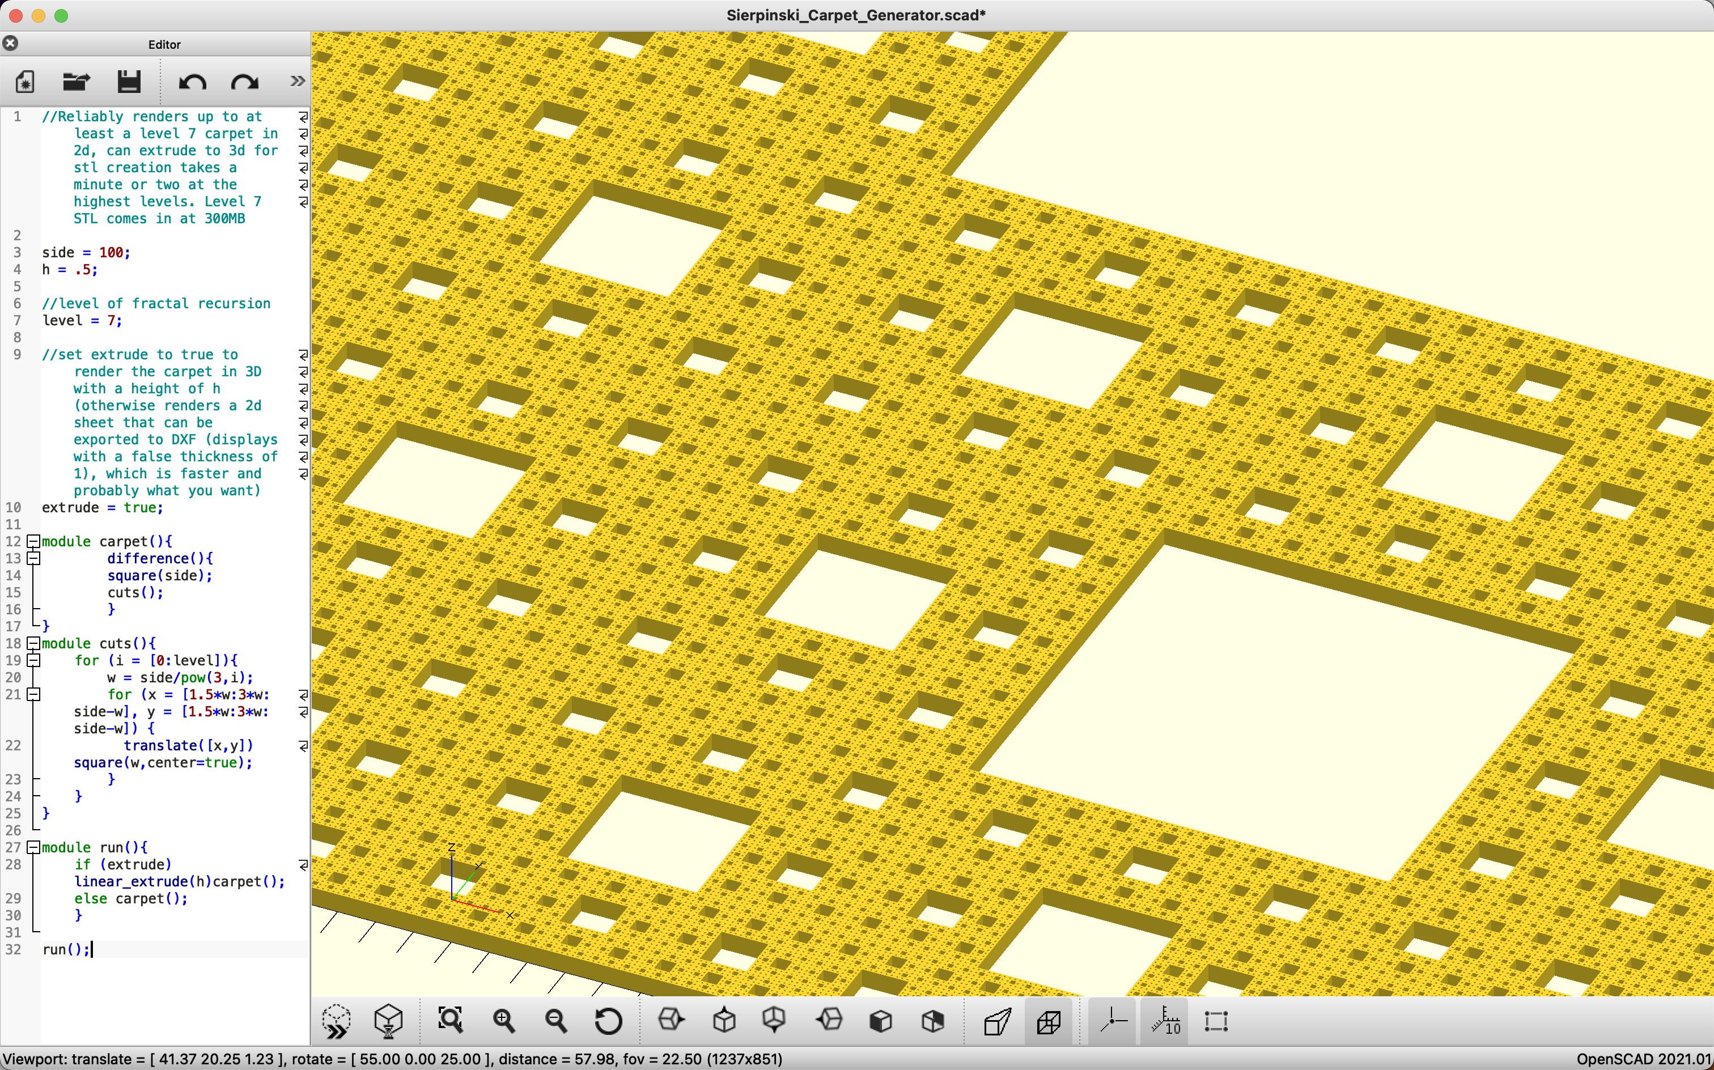Screen dimensions: 1714x1070
Task: Show edges with the rectangle icon
Action: [x=1216, y=1021]
